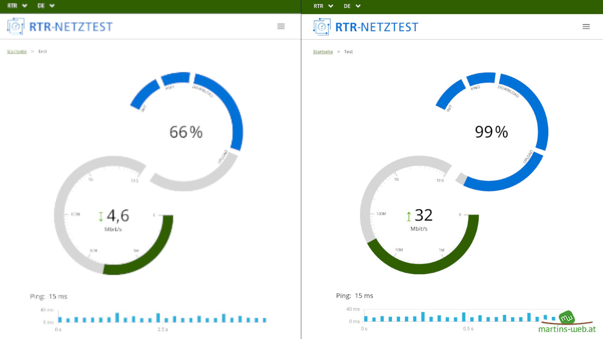Open the left panel's hamburger menu
603x339 pixels.
[281, 26]
